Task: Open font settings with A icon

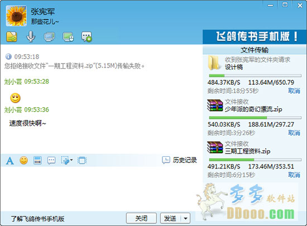Action: [x=10, y=161]
